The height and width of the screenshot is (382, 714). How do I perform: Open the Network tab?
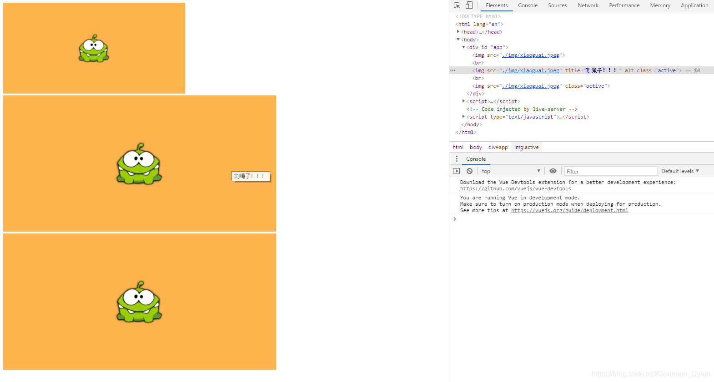[x=588, y=5]
